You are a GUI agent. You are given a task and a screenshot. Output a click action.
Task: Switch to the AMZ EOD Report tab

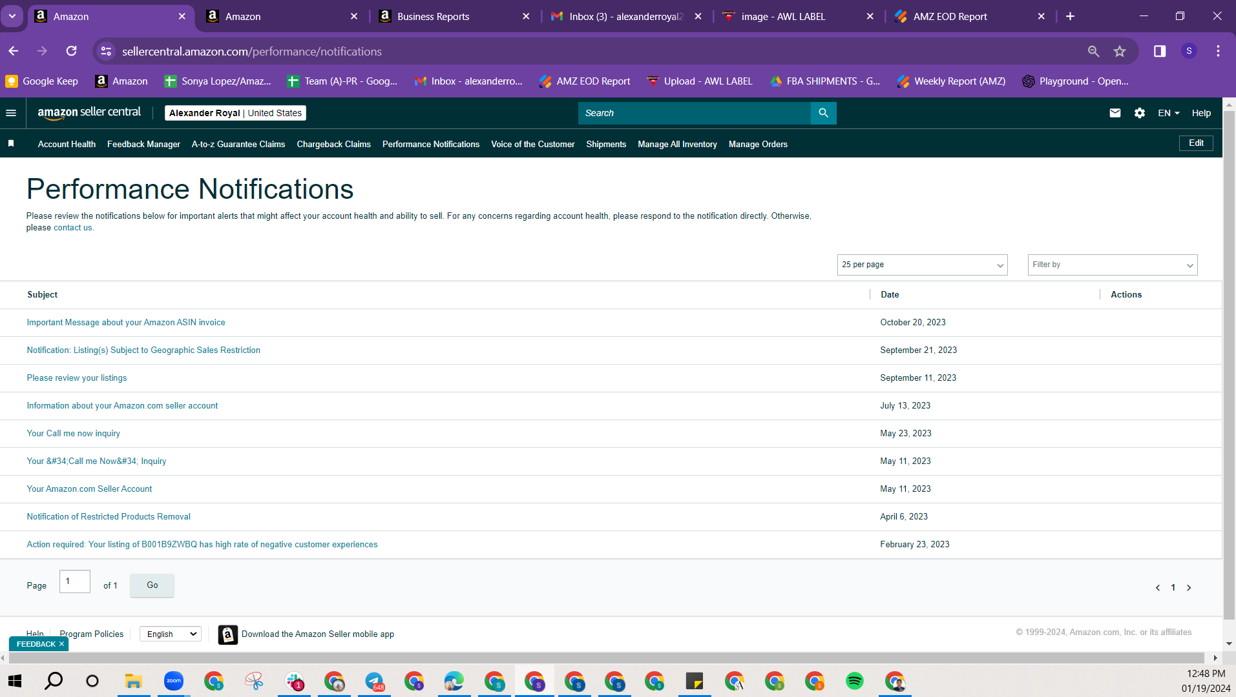[970, 16]
